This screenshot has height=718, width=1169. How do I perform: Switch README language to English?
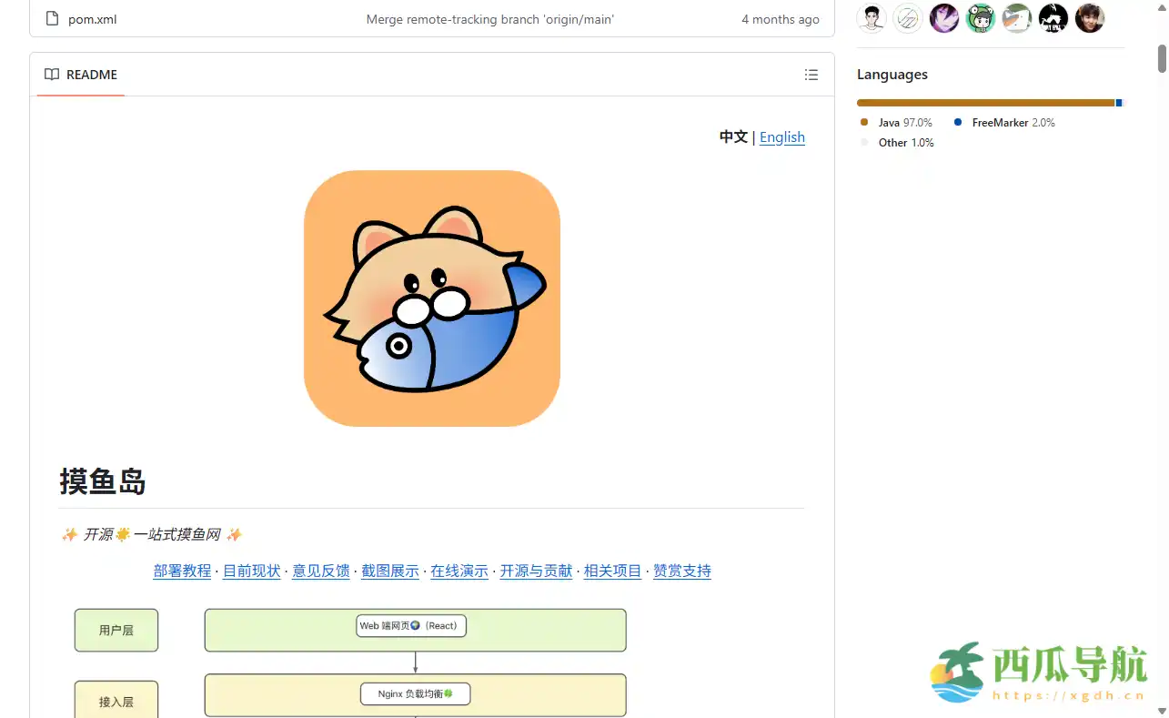(781, 137)
